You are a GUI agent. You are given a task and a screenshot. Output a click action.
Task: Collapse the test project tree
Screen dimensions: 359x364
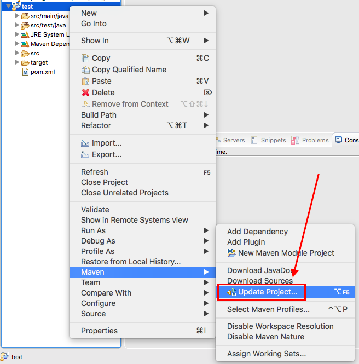[8, 7]
